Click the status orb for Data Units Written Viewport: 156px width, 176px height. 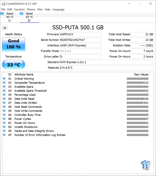pyautogui.click(x=4, y=103)
